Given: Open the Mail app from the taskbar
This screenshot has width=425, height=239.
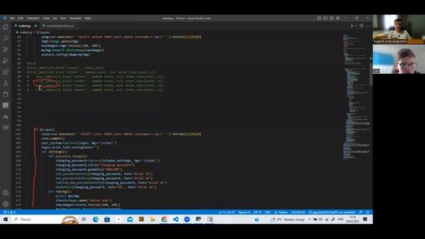Looking at the screenshot, I should pyautogui.click(x=130, y=219).
